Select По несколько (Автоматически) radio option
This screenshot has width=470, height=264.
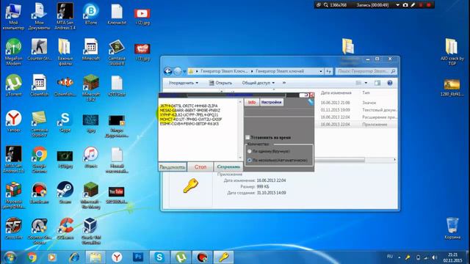tap(250, 161)
